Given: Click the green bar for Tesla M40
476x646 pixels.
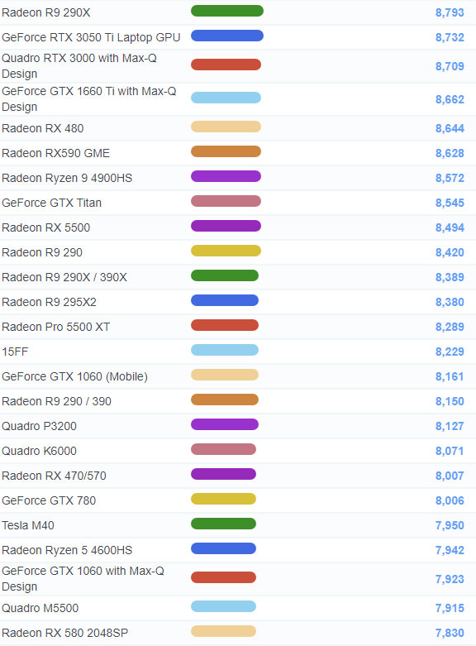Looking at the screenshot, I should pyautogui.click(x=223, y=524).
